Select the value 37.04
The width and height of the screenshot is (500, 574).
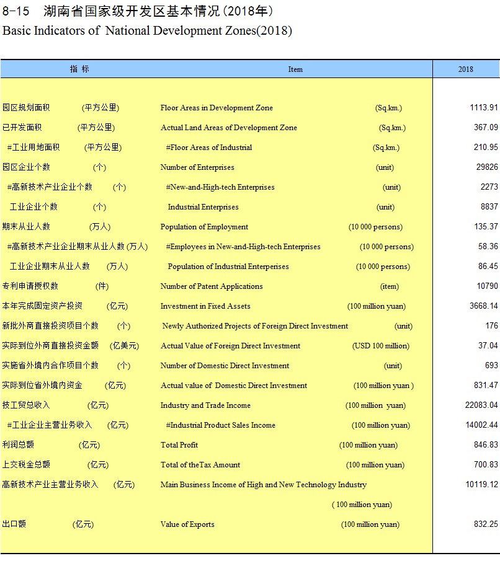(x=488, y=345)
